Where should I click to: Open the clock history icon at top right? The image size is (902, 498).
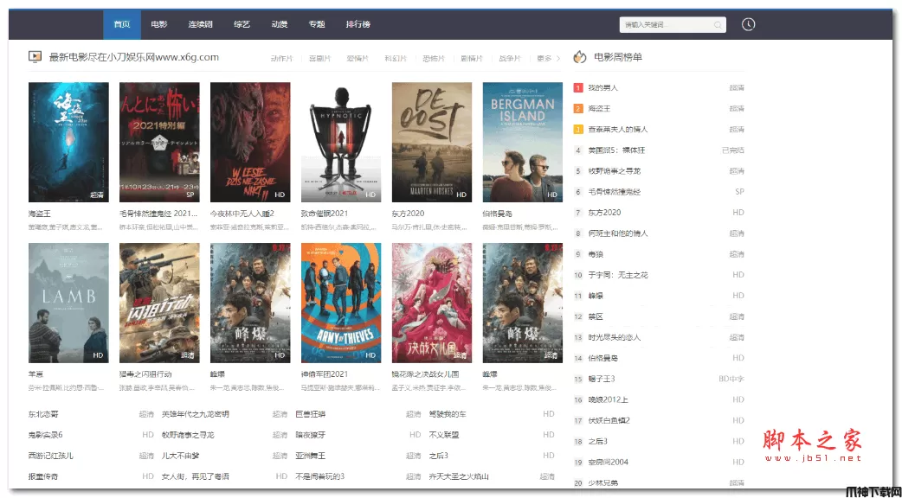click(x=748, y=24)
